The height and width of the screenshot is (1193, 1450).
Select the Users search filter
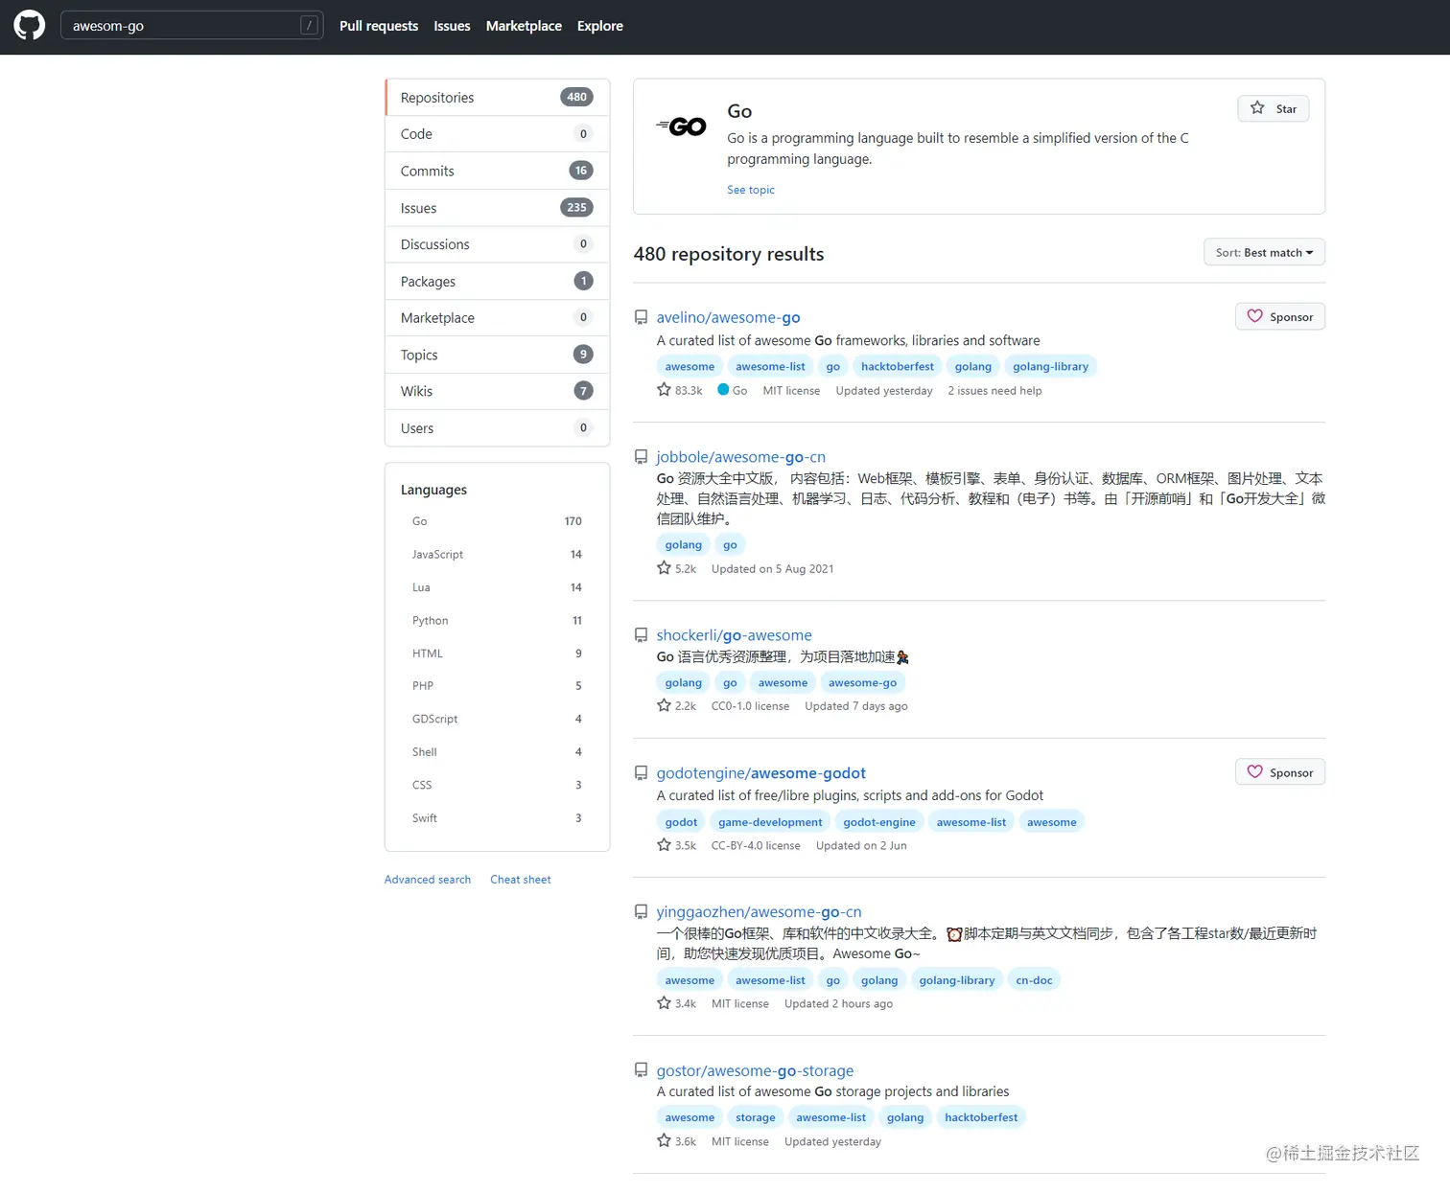(x=497, y=428)
